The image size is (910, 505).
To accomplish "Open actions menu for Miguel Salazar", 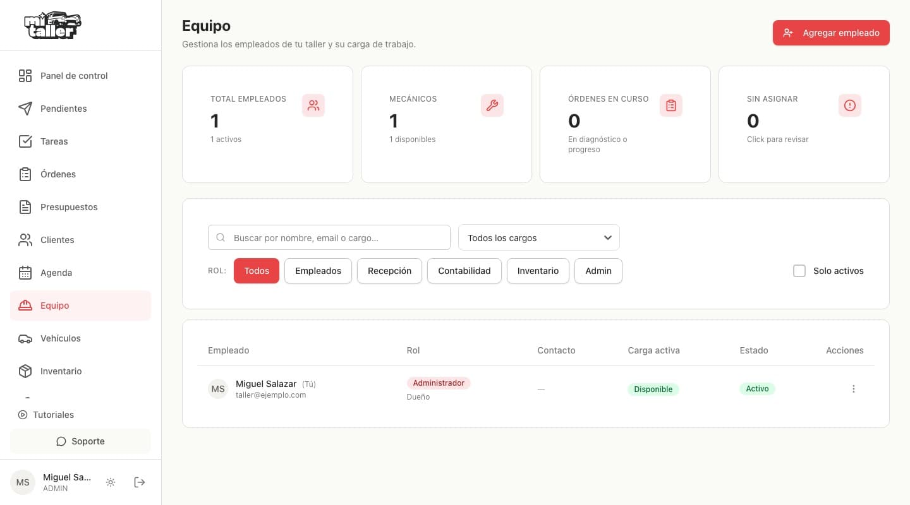I will [854, 389].
